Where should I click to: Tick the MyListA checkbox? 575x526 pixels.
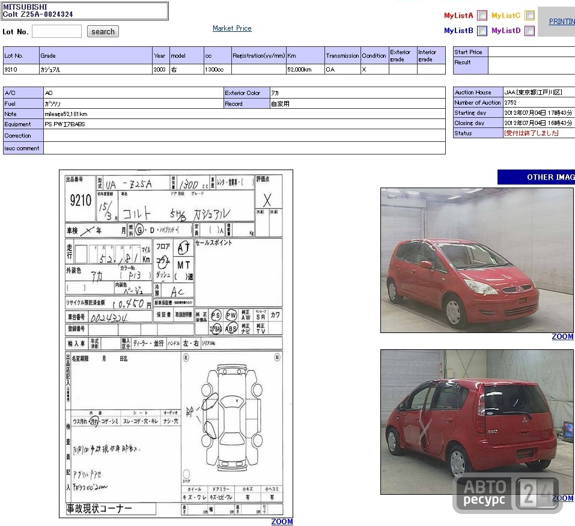click(x=482, y=16)
